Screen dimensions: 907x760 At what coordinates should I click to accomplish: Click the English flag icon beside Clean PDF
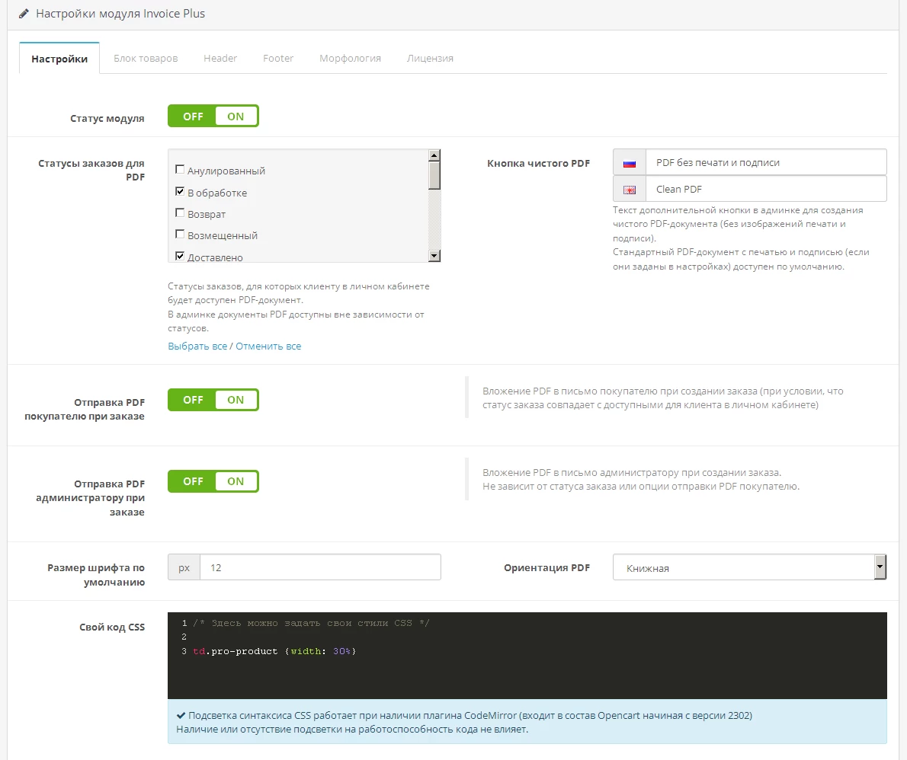tap(630, 190)
